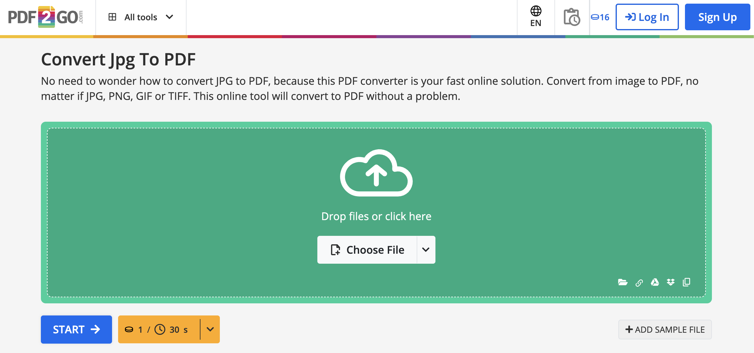
Task: Open the folder browse icon in drop zone
Action: point(623,282)
